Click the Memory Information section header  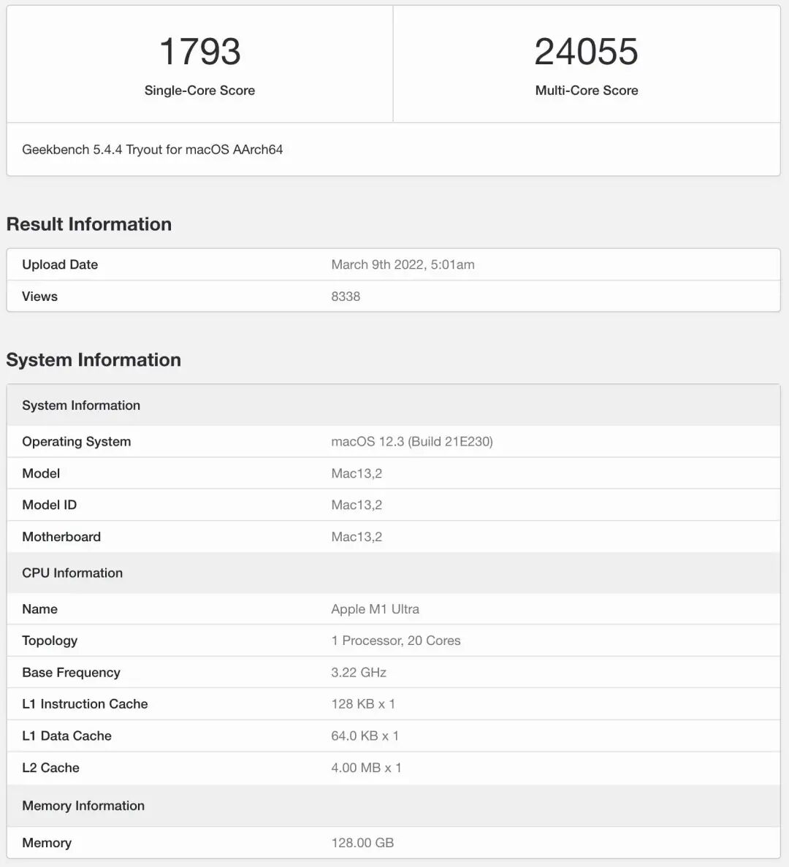393,806
